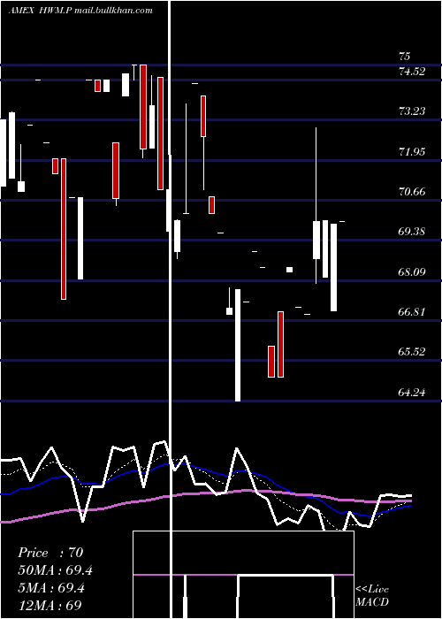Click the 65.52 price level label

pyautogui.click(x=412, y=352)
